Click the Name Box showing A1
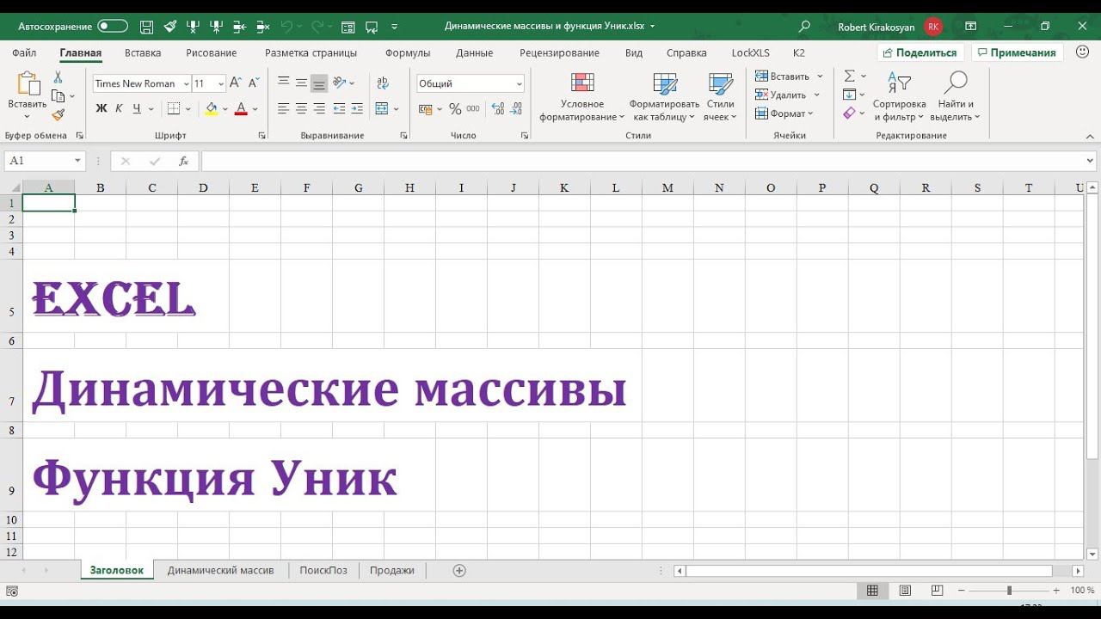 (x=44, y=161)
